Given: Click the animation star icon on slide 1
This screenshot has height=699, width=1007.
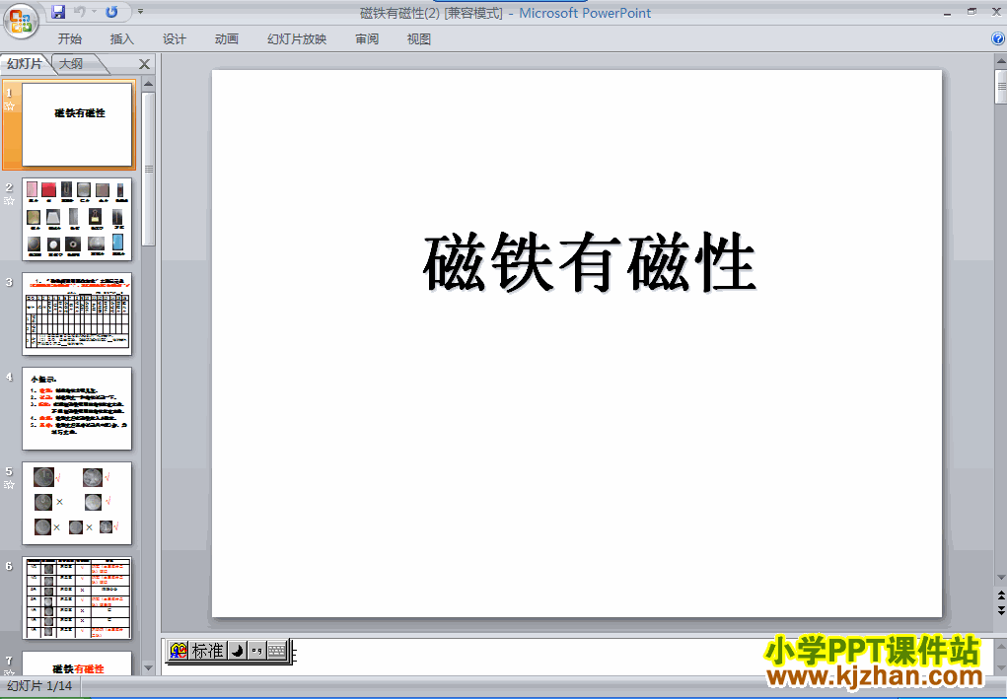Looking at the screenshot, I should pos(9,106).
